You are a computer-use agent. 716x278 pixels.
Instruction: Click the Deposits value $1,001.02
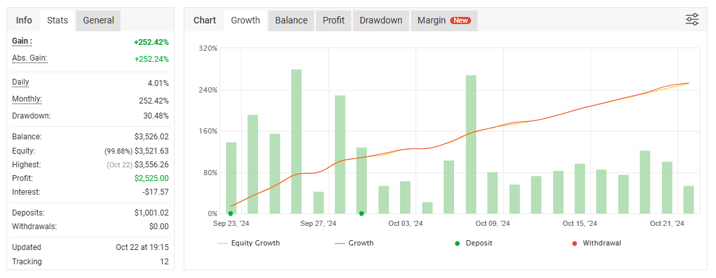coord(152,213)
